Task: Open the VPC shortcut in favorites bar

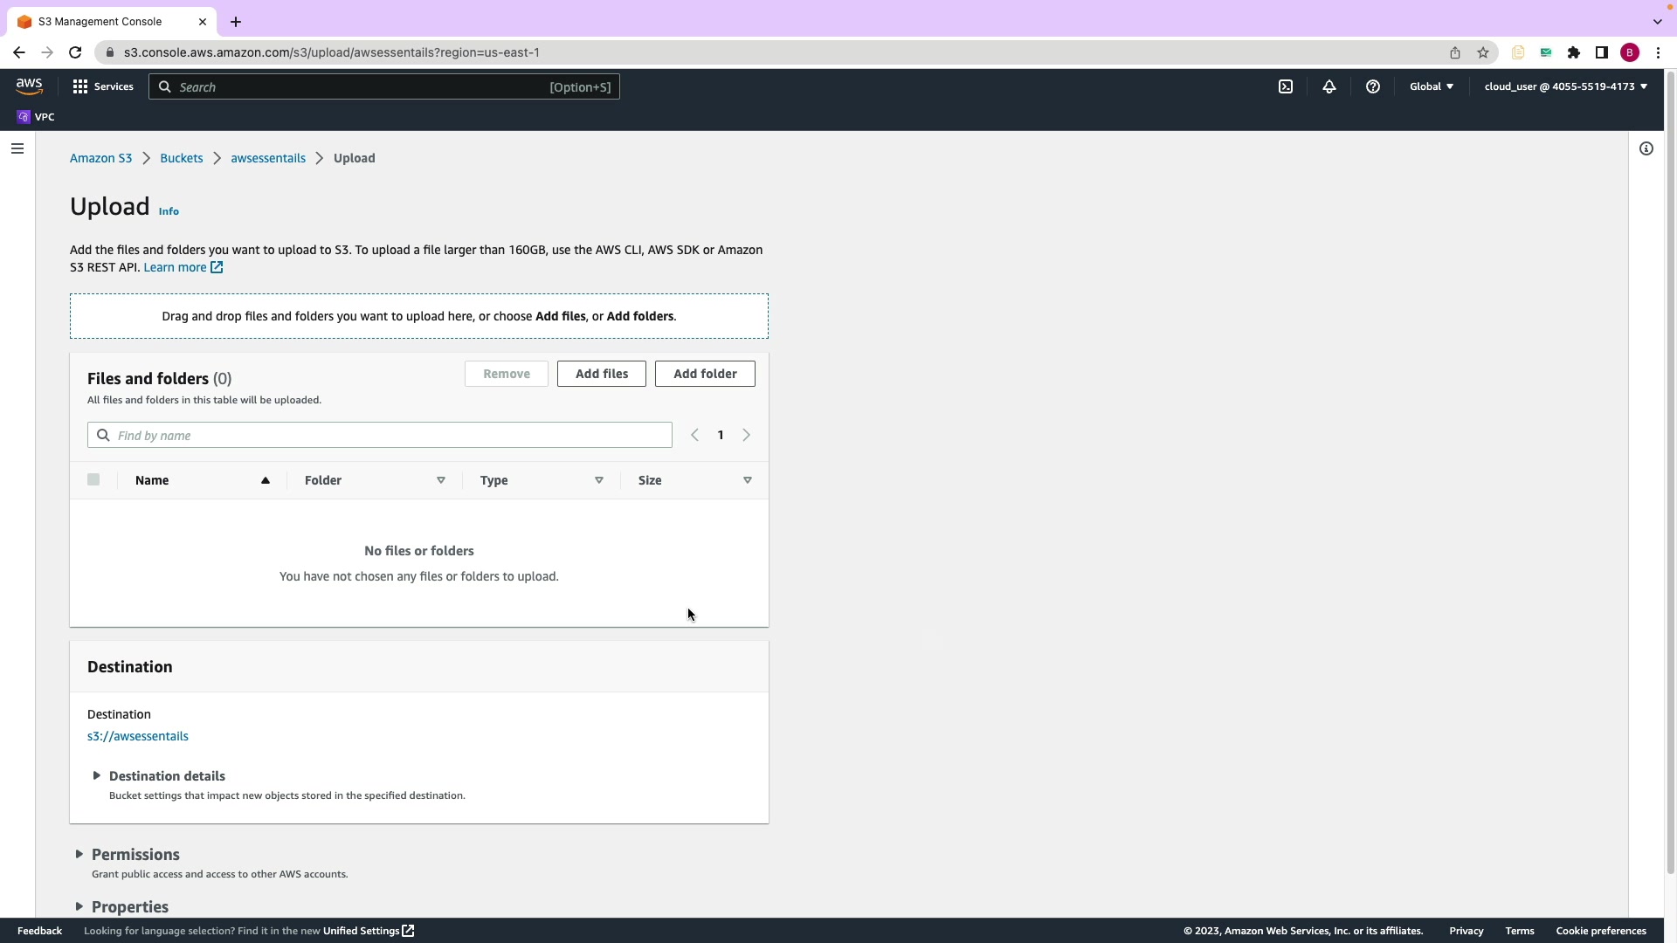Action: 36,117
